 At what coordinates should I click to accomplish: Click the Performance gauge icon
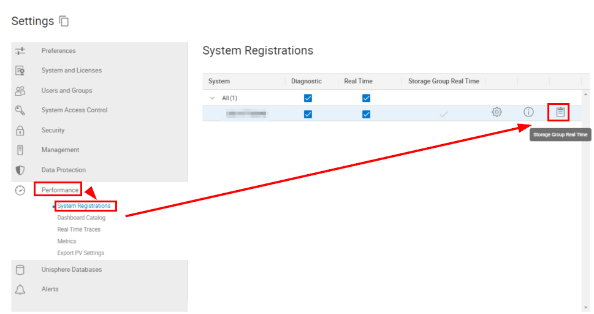point(20,190)
